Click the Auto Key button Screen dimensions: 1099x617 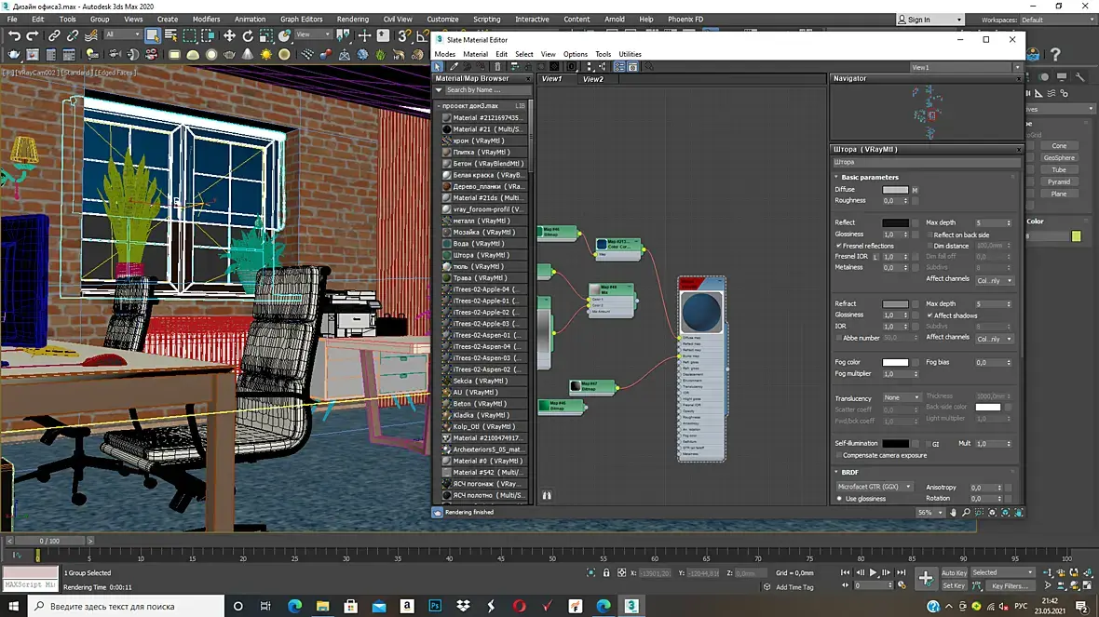click(x=954, y=573)
